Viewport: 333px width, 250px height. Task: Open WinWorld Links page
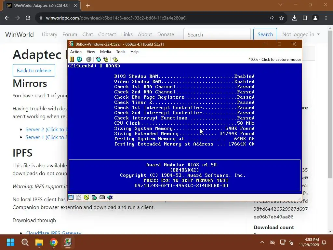tap(127, 35)
